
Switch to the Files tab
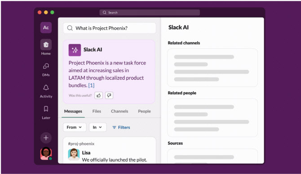[97, 111]
